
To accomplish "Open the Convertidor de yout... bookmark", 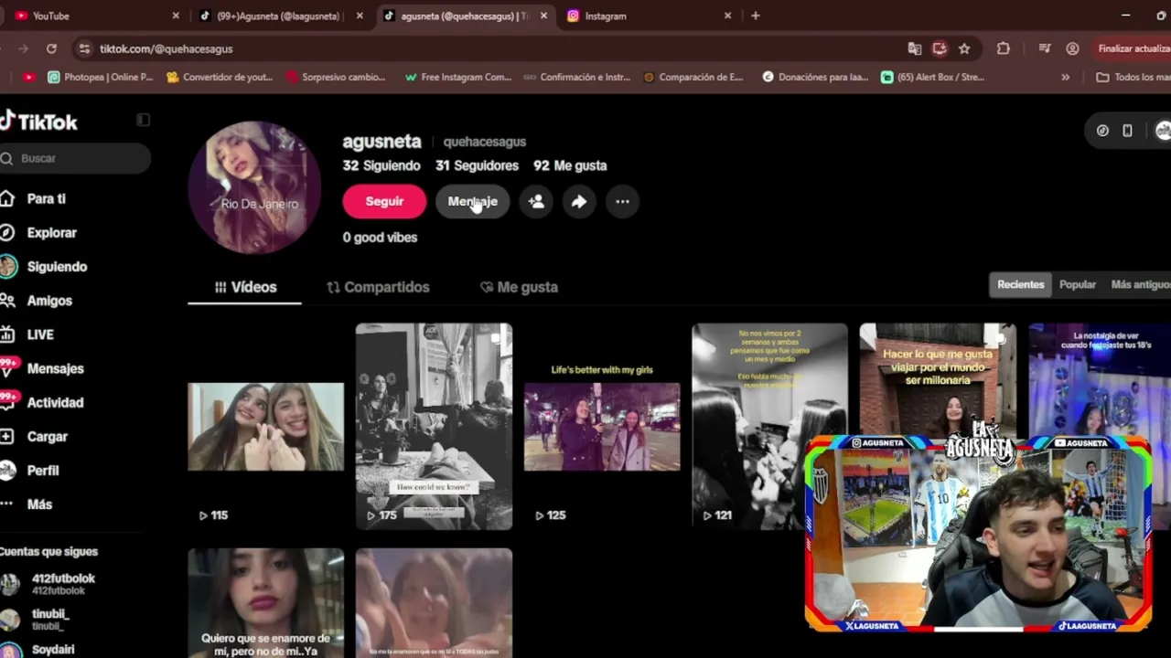I will 220,78.
